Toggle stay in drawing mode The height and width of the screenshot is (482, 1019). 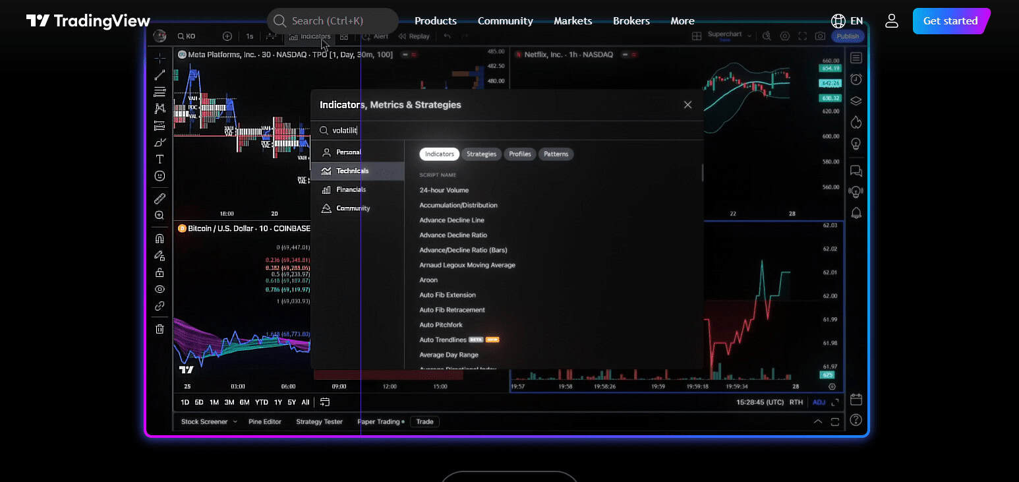(x=160, y=255)
